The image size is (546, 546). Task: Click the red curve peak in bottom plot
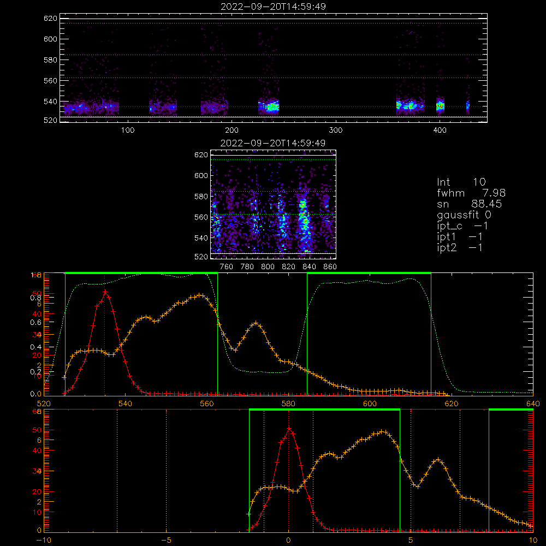click(x=289, y=428)
